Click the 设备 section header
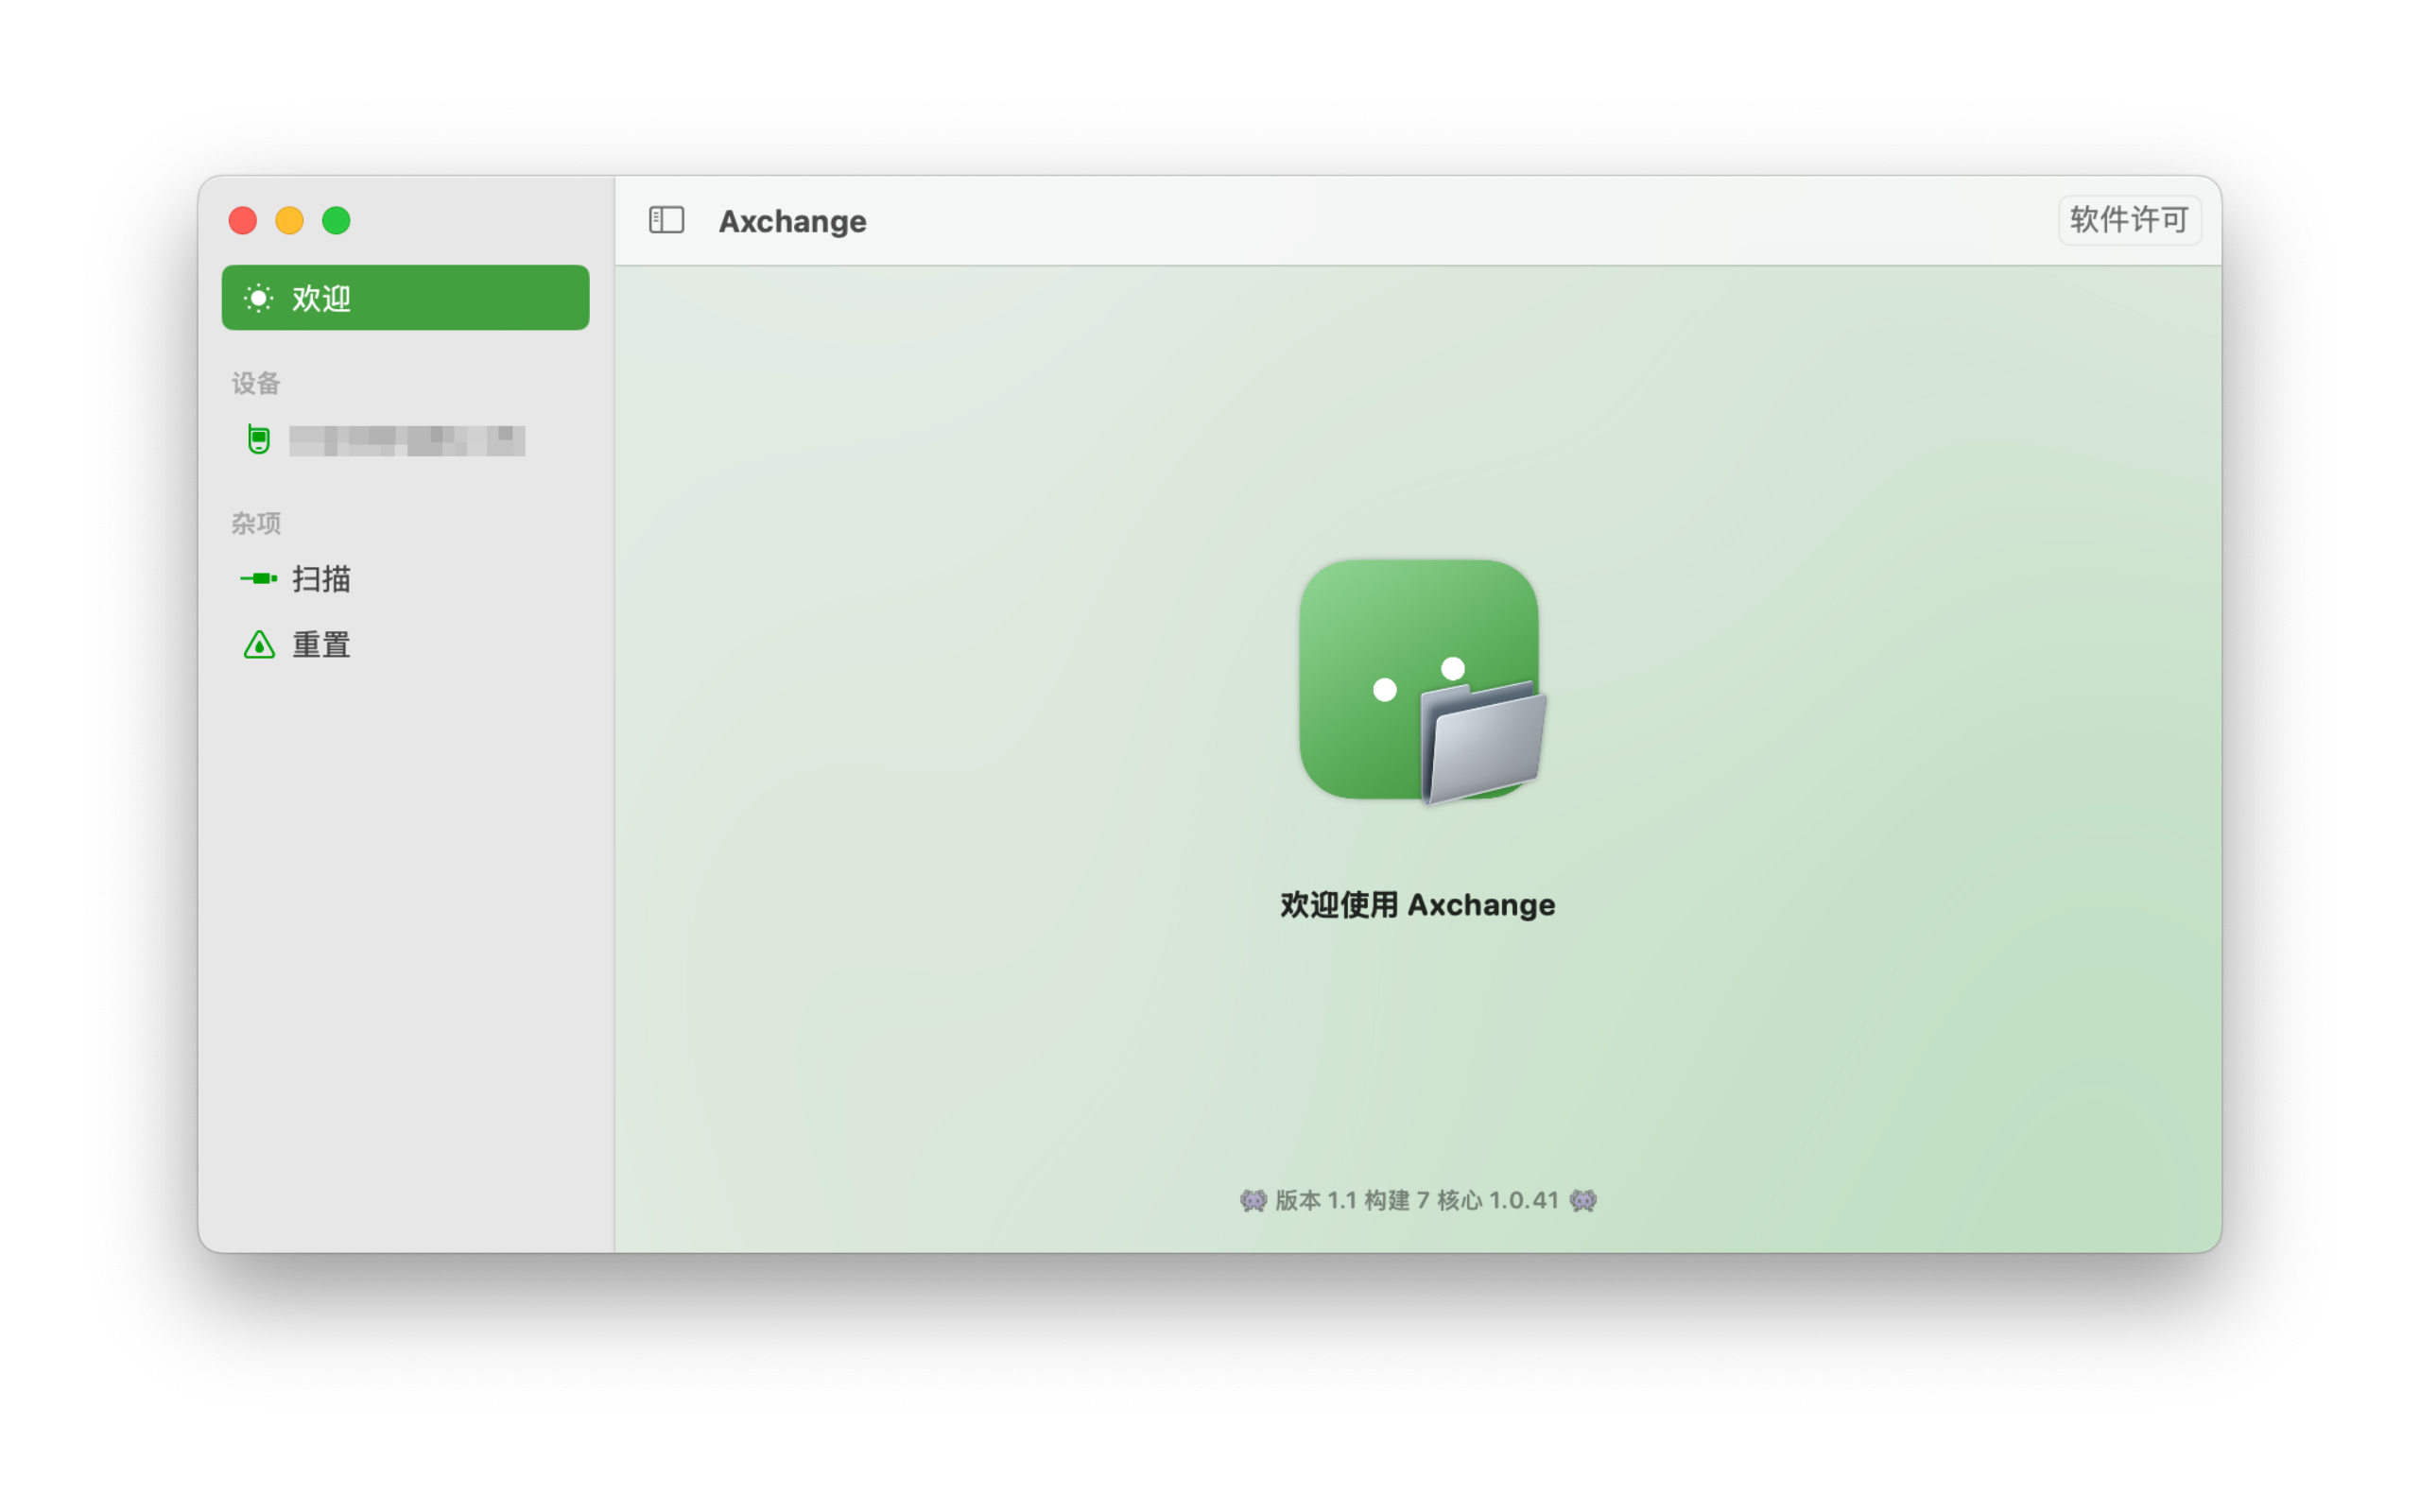This screenshot has width=2420, height=1512. tap(256, 383)
